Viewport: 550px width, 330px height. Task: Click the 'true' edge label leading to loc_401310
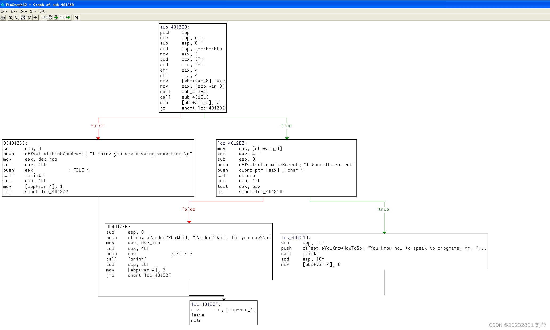384,209
